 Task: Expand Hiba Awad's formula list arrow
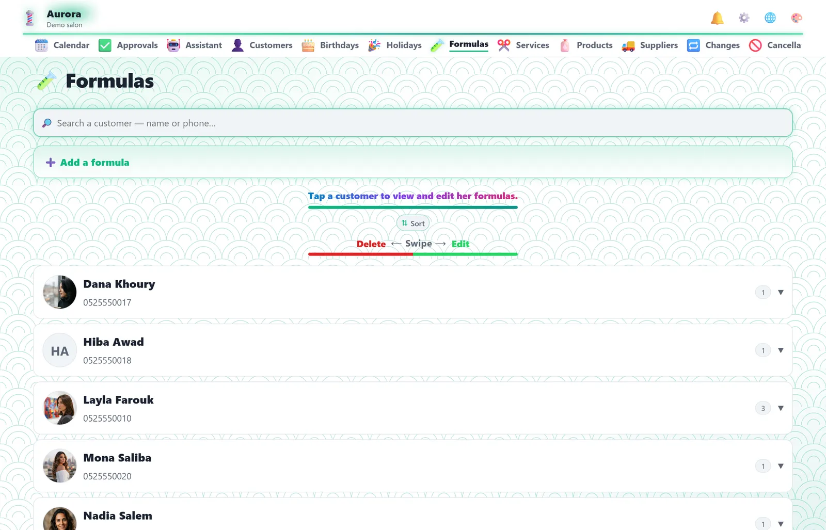coord(781,350)
